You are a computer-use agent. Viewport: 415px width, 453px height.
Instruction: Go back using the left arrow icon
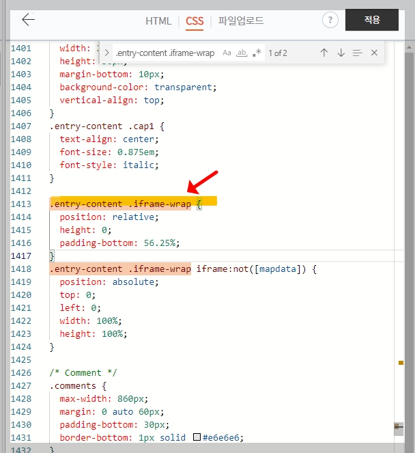(28, 20)
